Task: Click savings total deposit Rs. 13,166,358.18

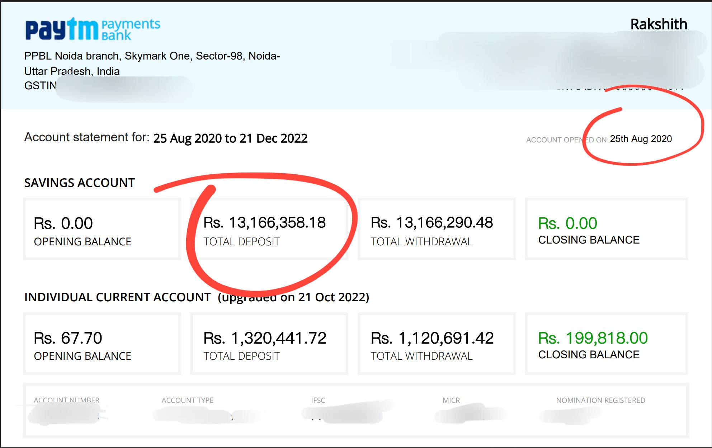Action: click(264, 223)
